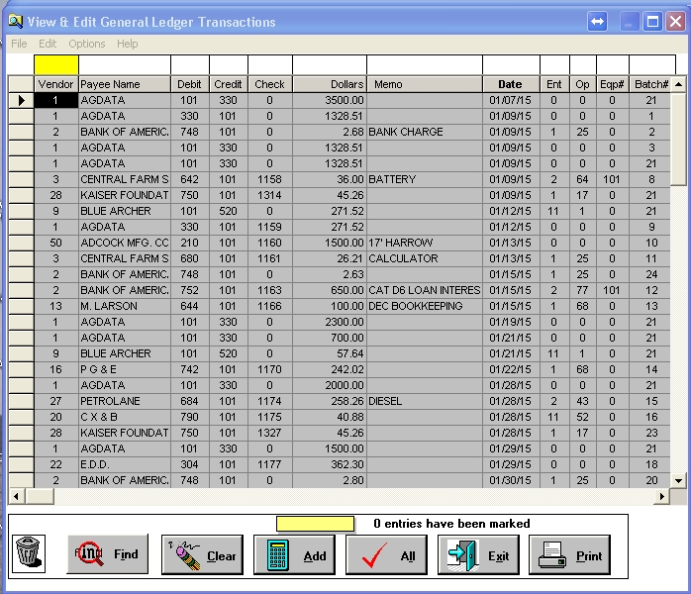This screenshot has width=691, height=594.
Task: Click the CAT D6 LOAN INTERES memo cell
Action: [425, 290]
